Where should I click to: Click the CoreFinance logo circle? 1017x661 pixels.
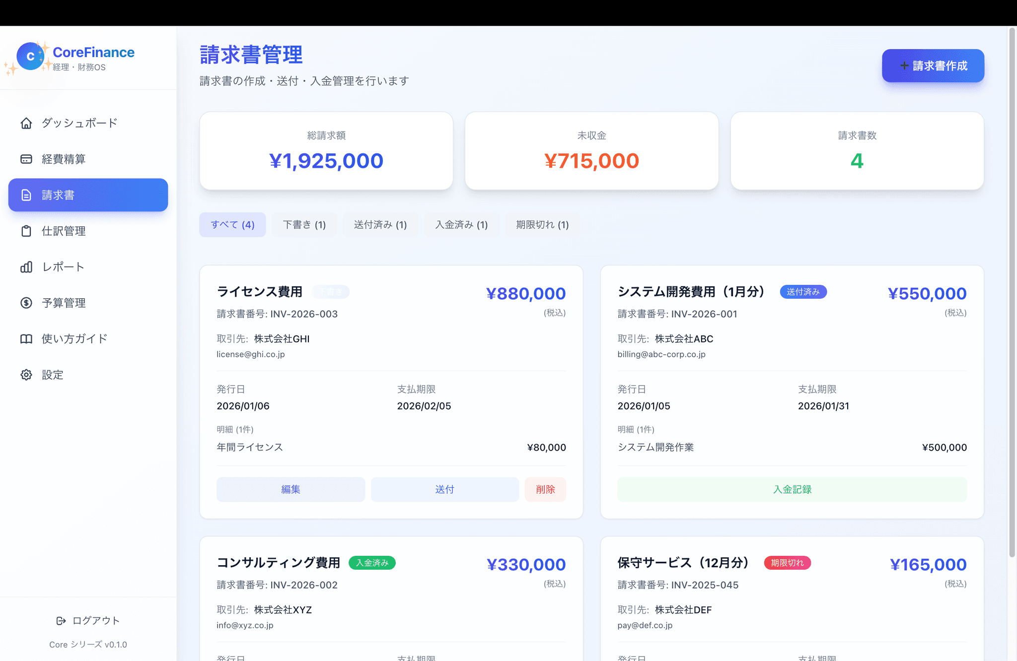(x=30, y=57)
